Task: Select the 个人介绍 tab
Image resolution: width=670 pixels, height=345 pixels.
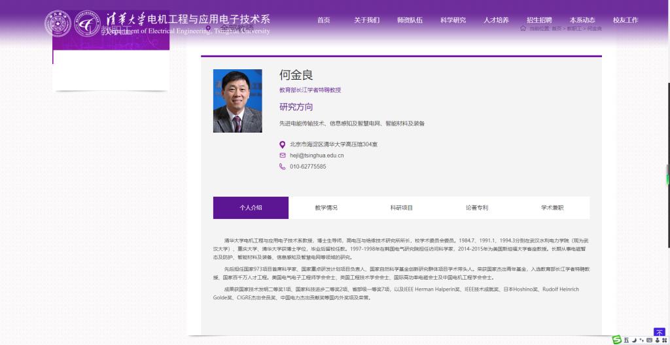Action: 251,208
